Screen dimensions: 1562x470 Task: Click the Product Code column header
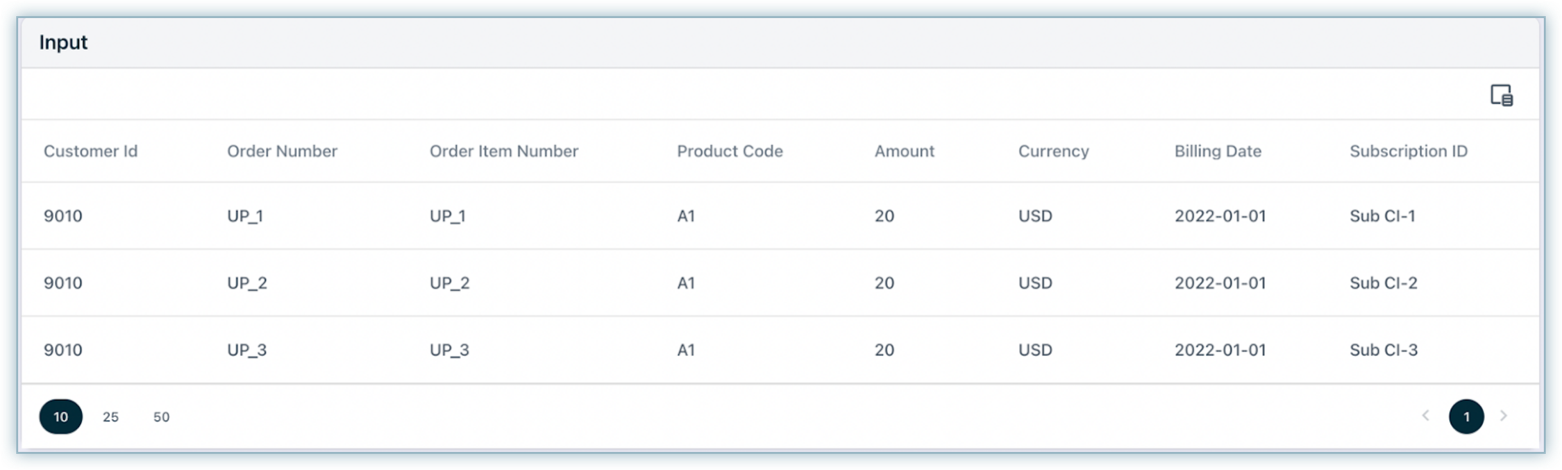click(730, 151)
